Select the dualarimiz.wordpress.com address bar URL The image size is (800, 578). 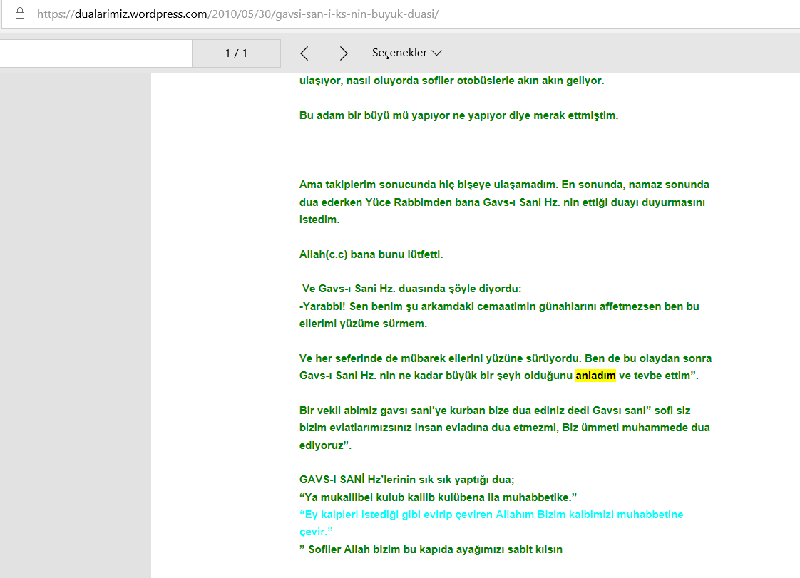(x=237, y=14)
